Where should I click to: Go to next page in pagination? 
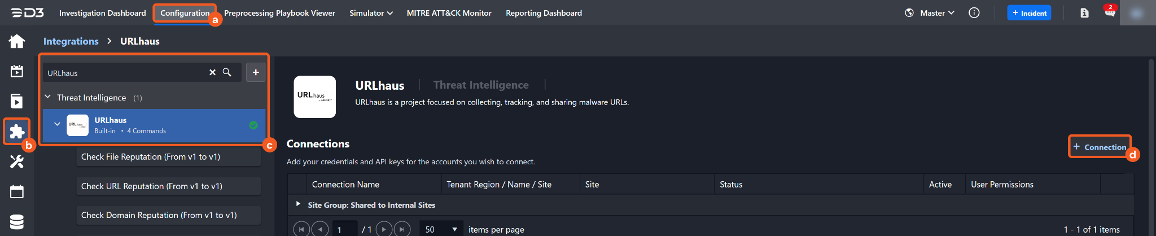tap(384, 229)
